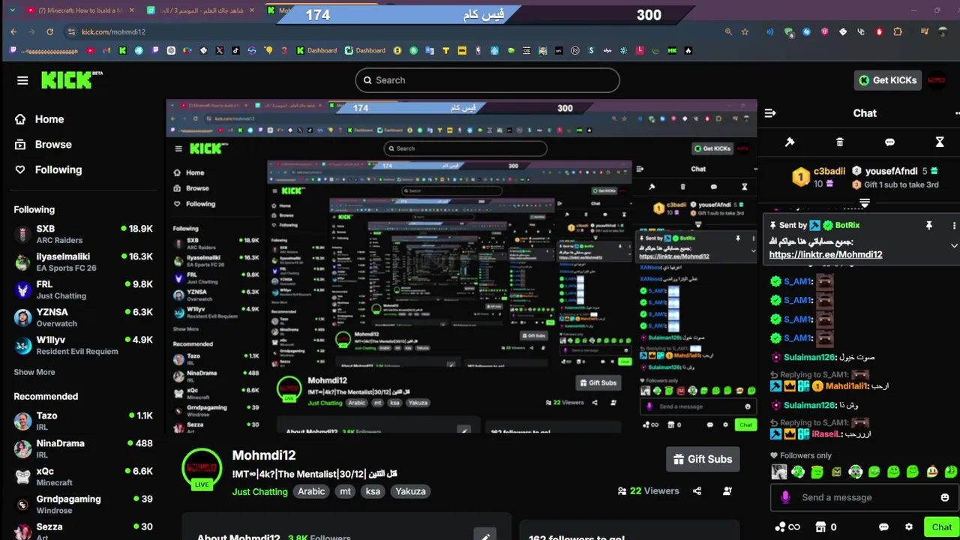This screenshot has width=960, height=540.
Task: Open the hamburger sidebar menu
Action: coord(22,80)
